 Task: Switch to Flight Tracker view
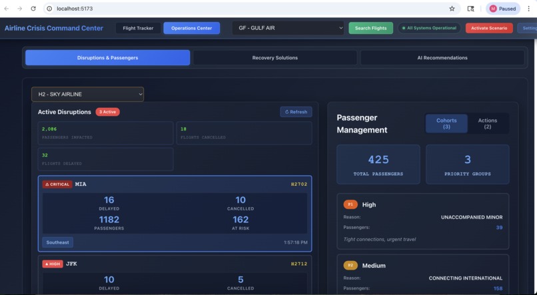coord(138,28)
